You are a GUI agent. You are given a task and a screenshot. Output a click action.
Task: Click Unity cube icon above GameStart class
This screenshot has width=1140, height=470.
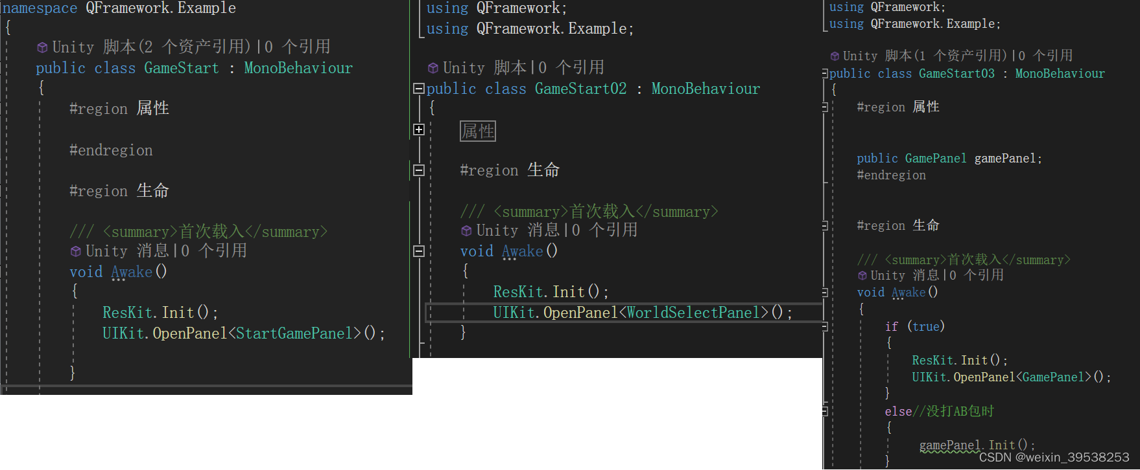click(x=42, y=47)
